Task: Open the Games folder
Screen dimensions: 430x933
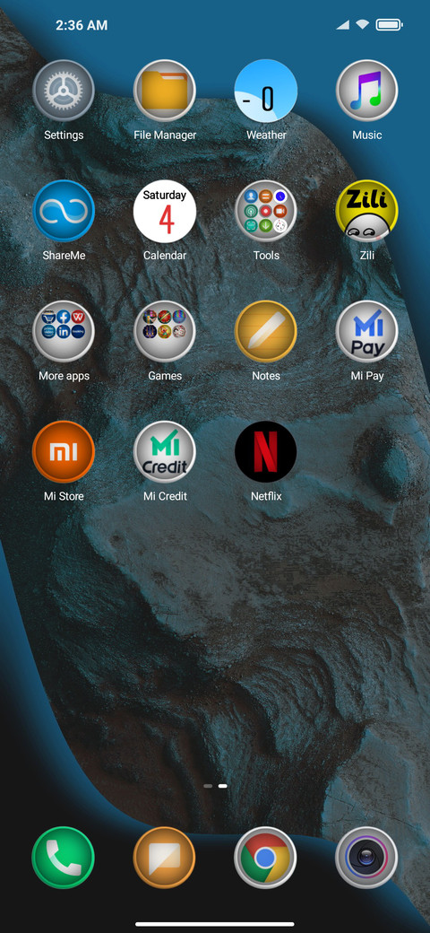Action: [165, 331]
